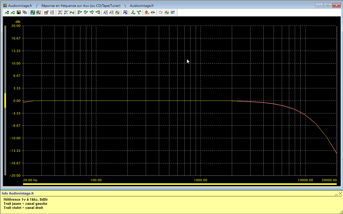Click the text 'Référence 1v à 1khz, 0dBr'
This screenshot has width=343, height=214.
(26, 199)
